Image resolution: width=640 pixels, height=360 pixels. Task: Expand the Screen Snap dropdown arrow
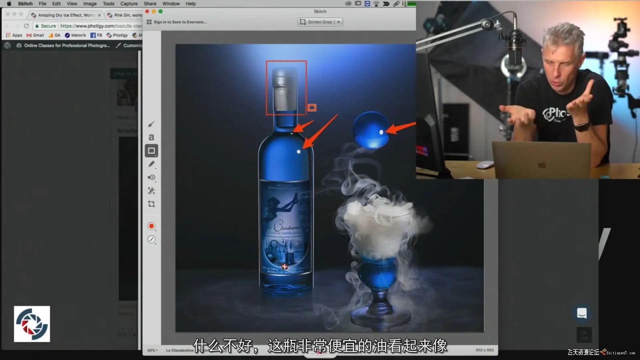tap(338, 22)
